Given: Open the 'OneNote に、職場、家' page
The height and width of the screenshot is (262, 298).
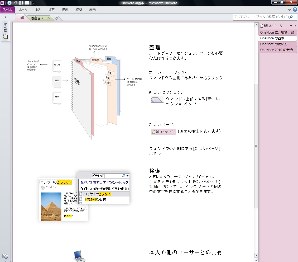Looking at the screenshot, I should click(277, 32).
